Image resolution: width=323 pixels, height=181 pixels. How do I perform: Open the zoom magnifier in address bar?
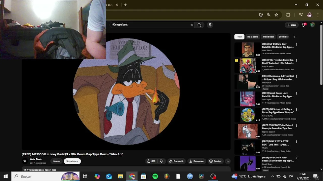pos(269,15)
